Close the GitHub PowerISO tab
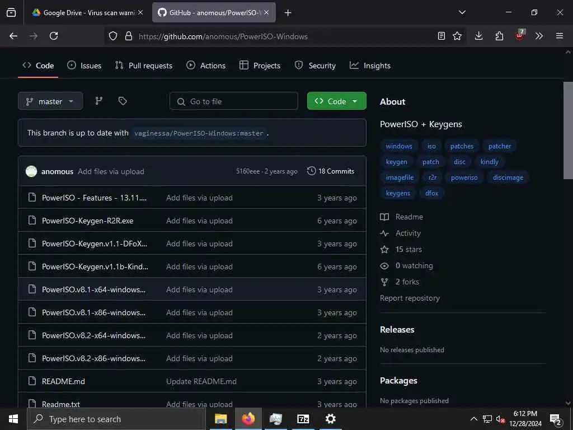 tap(266, 12)
